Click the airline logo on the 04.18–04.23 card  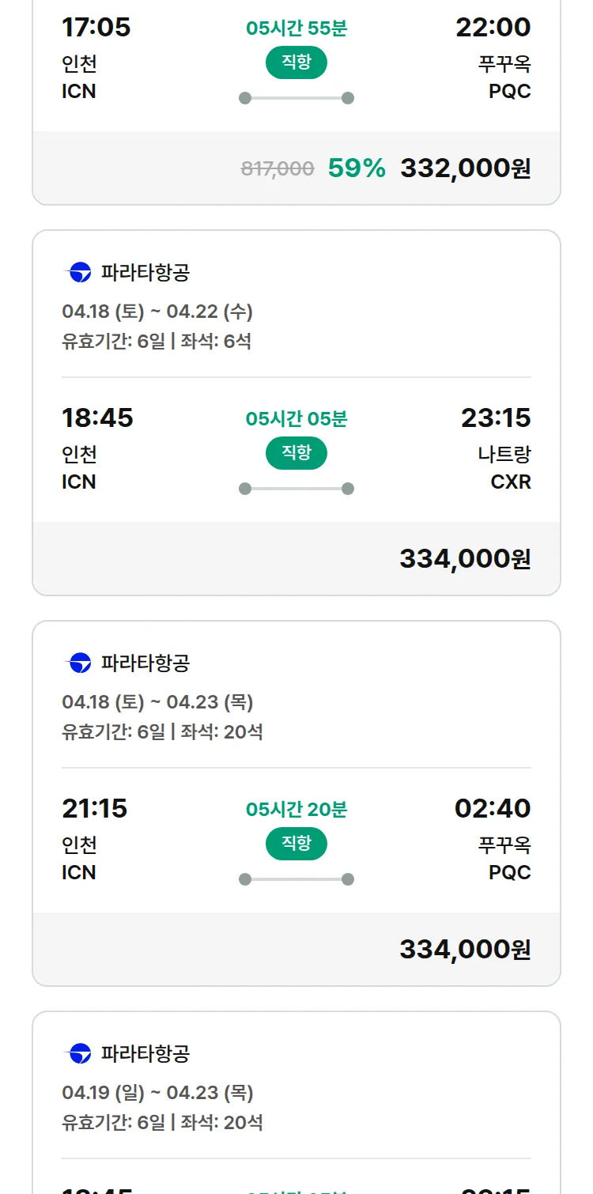(x=79, y=663)
